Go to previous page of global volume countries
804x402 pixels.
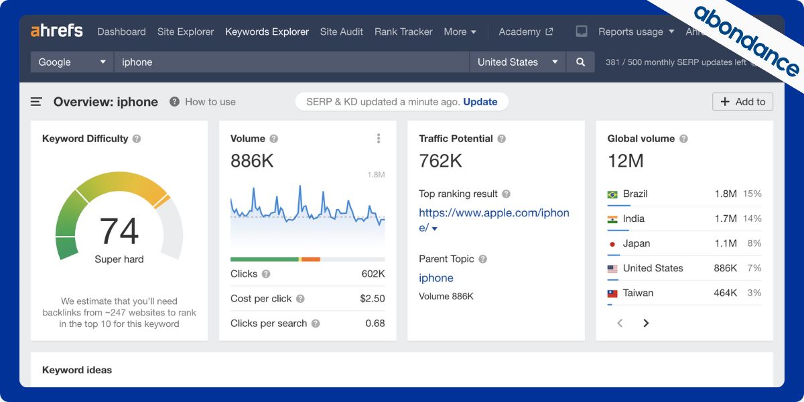point(620,323)
